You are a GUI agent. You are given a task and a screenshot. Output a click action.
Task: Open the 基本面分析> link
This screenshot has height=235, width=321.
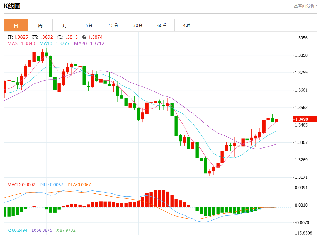[x=305, y=6]
